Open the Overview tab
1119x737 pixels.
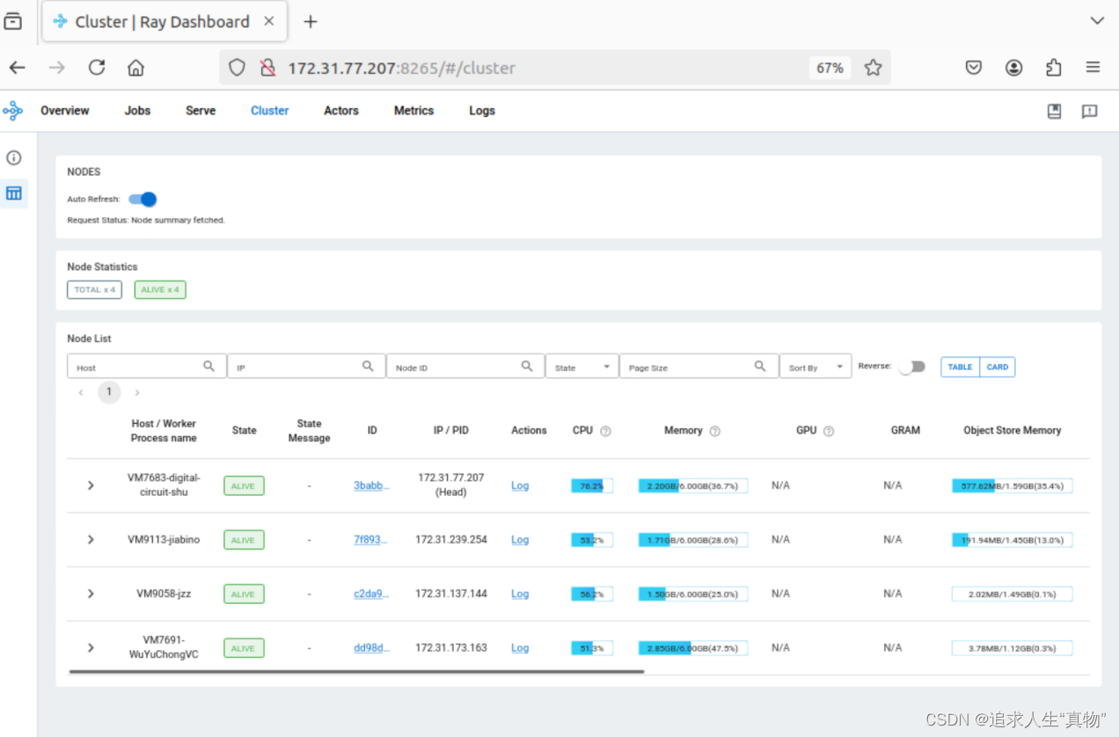coord(64,111)
